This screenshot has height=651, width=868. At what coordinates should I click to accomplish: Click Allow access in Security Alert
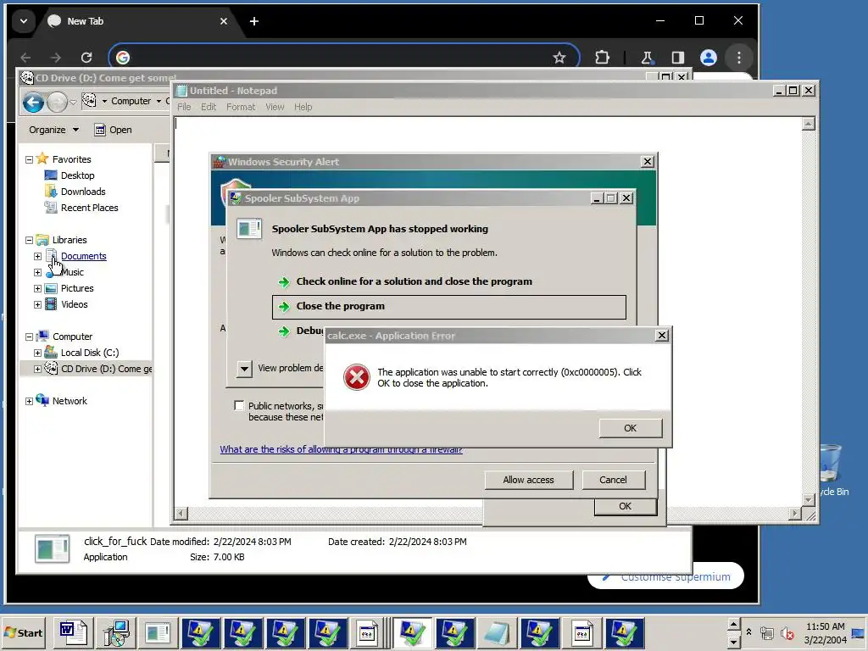click(x=529, y=480)
